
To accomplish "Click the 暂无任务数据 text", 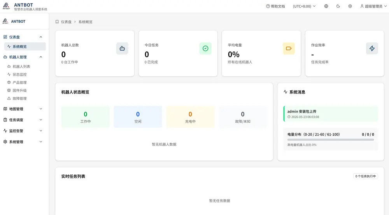I will [x=219, y=201].
